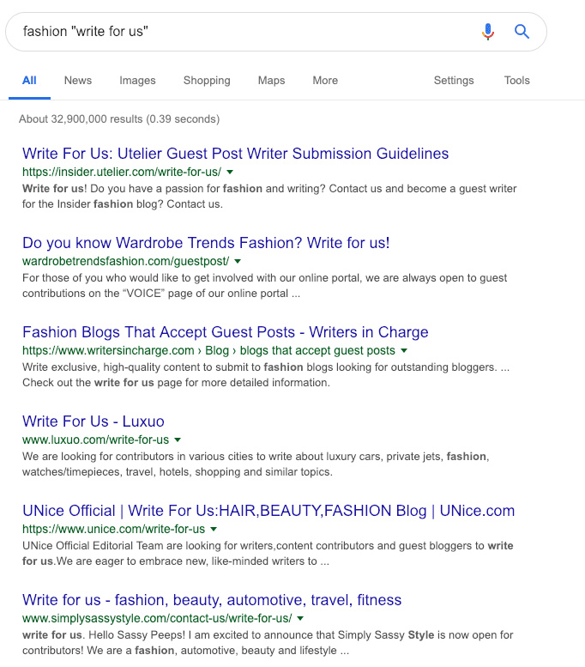Click the blue magnifying glass search icon
Image resolution: width=585 pixels, height=667 pixels.
(522, 32)
